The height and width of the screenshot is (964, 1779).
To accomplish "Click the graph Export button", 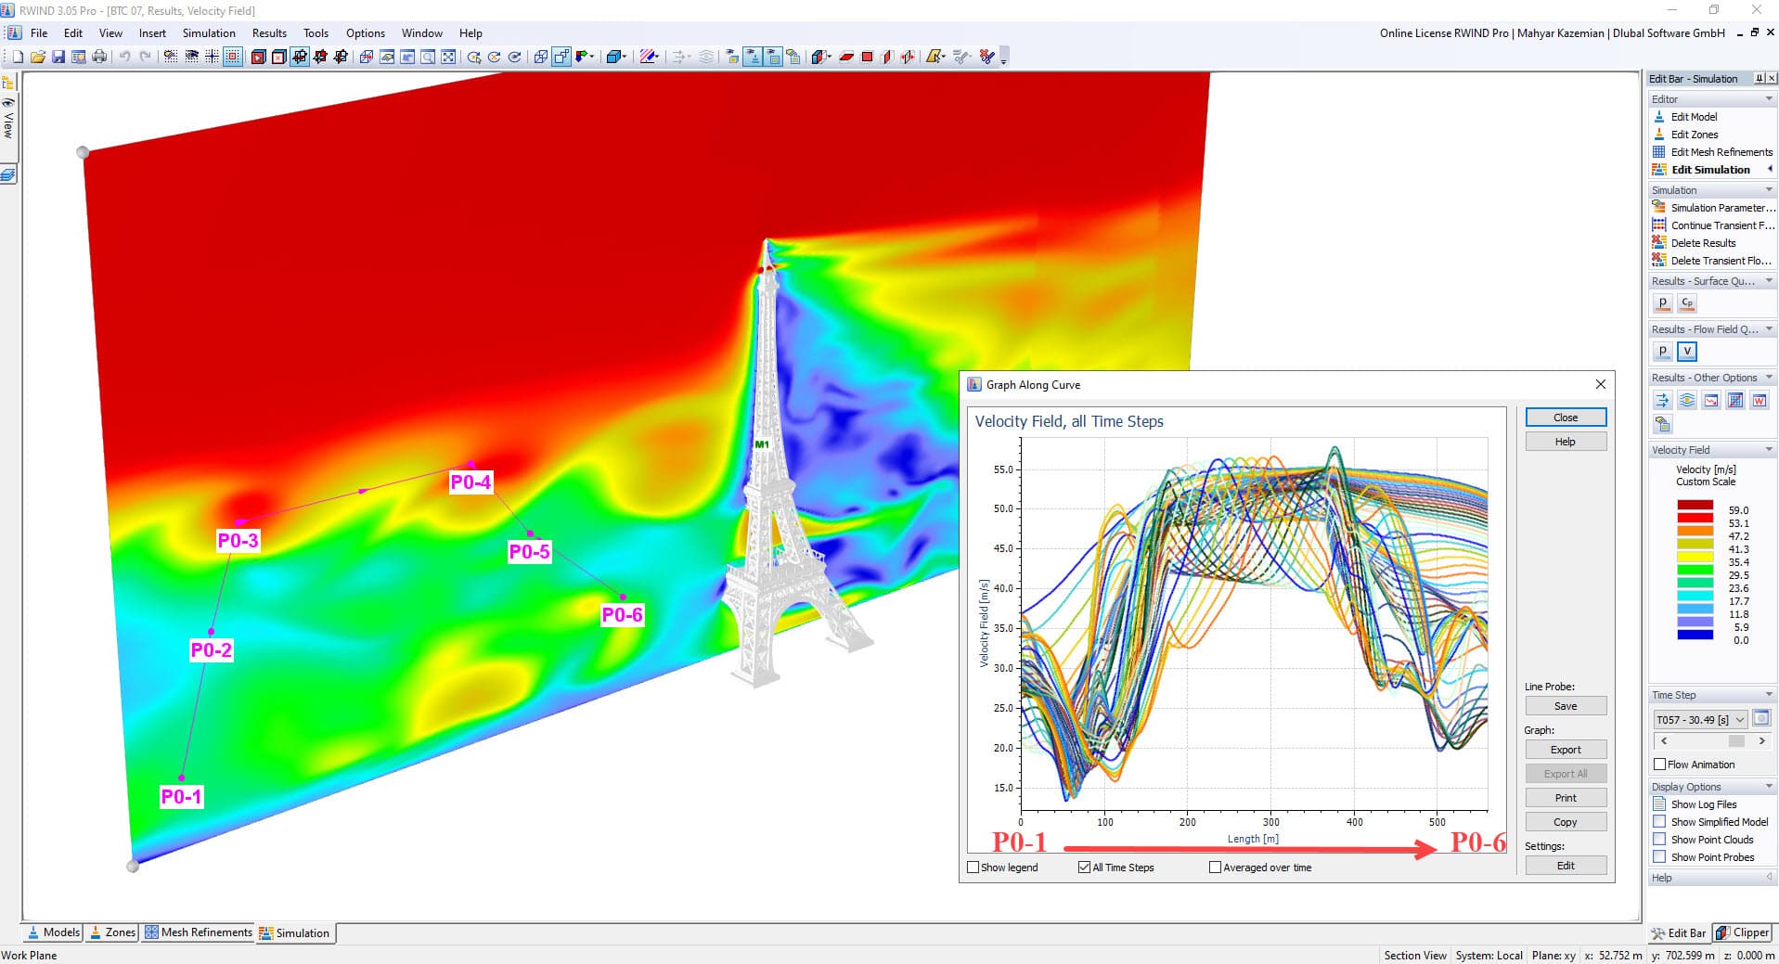I will [1565, 750].
